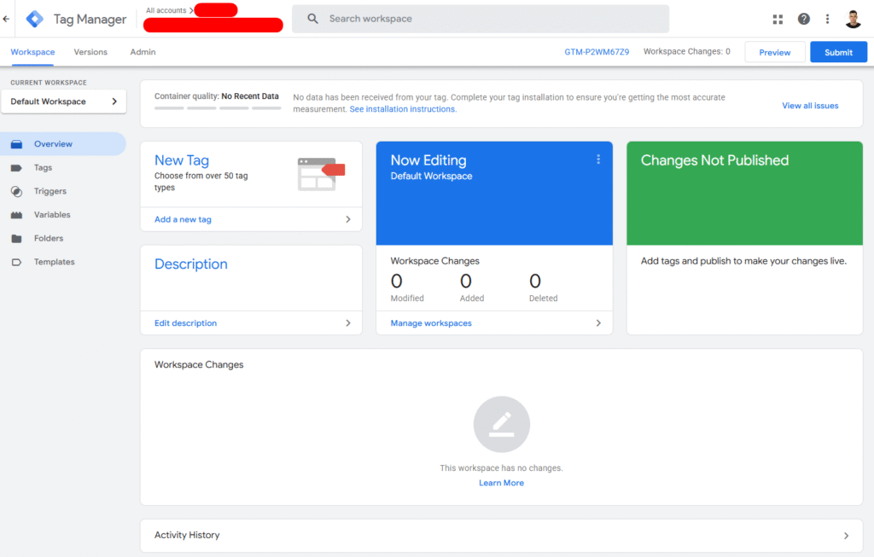Screen dimensions: 874x557
Task: Open the Admin tab
Action: coord(142,52)
